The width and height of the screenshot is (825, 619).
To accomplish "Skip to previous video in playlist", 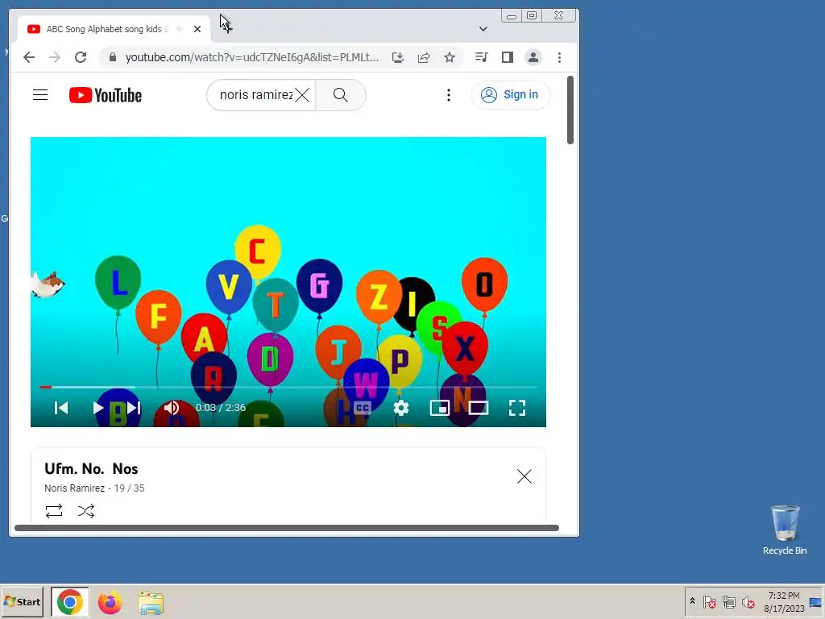I will (61, 408).
